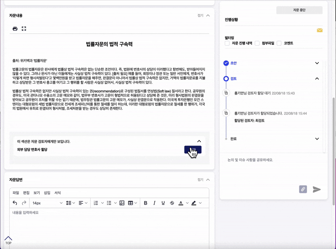
Task: Open the yellow mail envelope icon
Action: point(320,30)
